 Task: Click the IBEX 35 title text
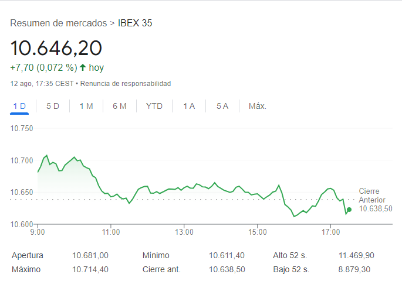(x=135, y=23)
